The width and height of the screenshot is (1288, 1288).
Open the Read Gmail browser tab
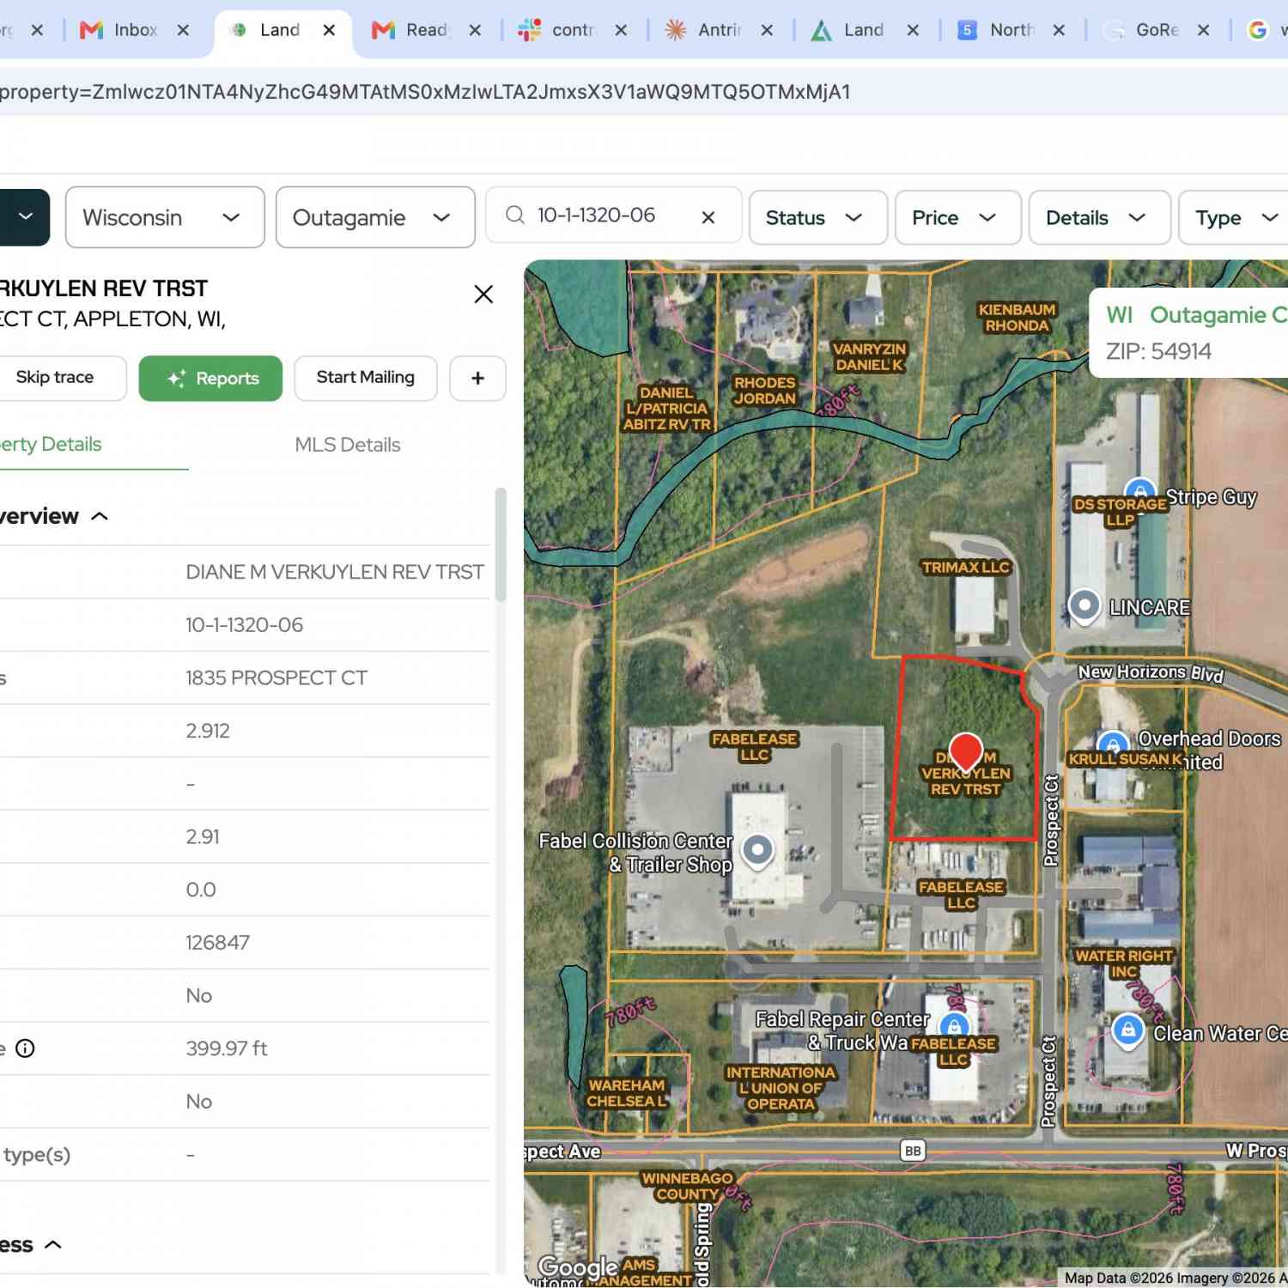point(425,30)
